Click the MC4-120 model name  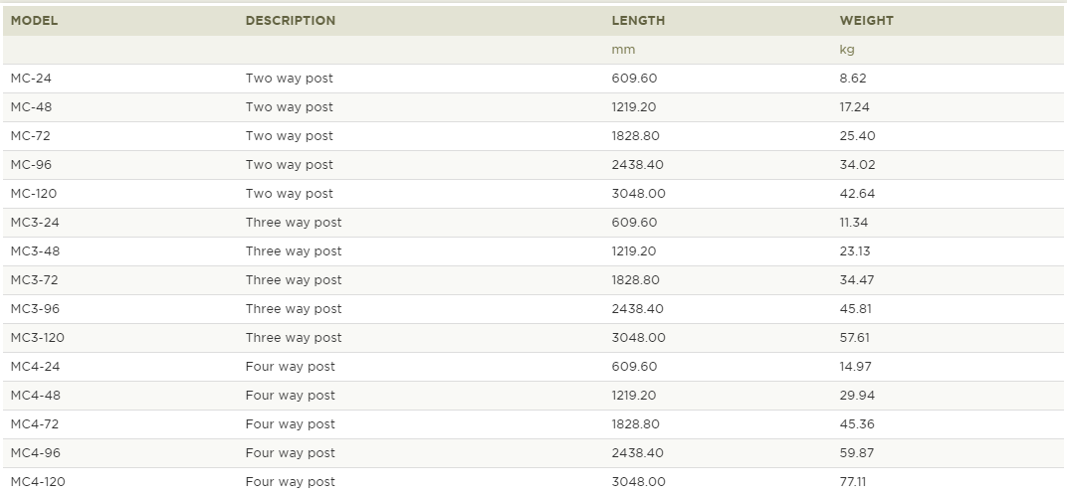click(38, 482)
